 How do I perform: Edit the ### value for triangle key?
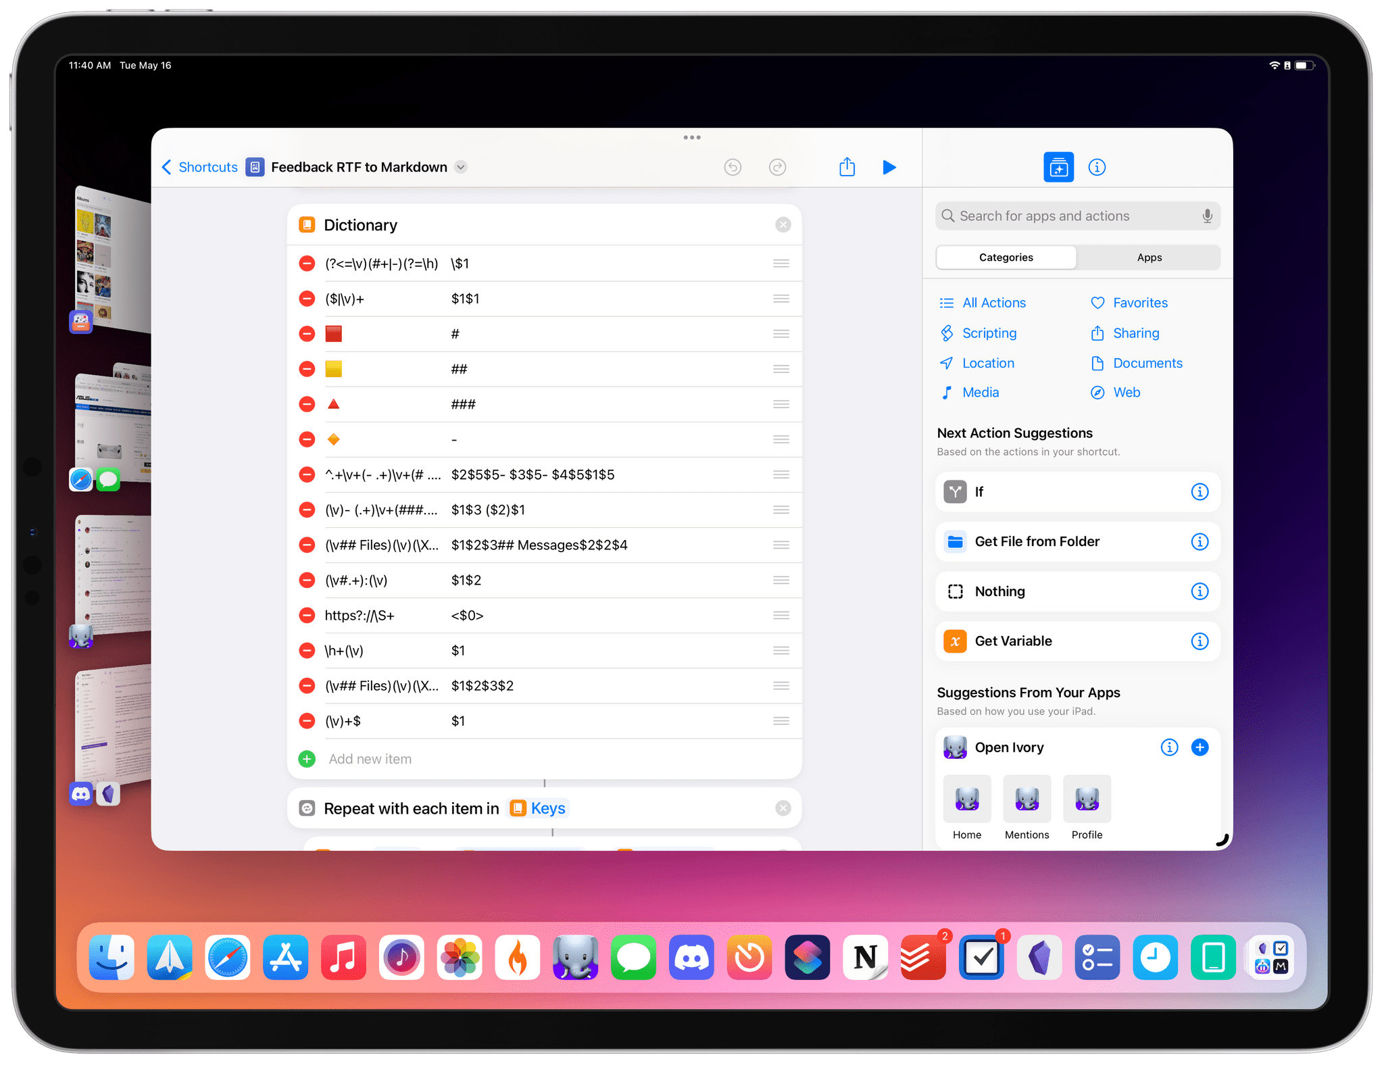464,404
